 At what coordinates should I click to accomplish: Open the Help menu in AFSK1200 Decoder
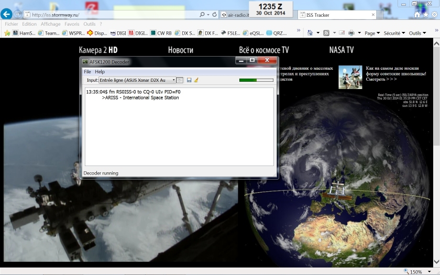click(x=100, y=72)
